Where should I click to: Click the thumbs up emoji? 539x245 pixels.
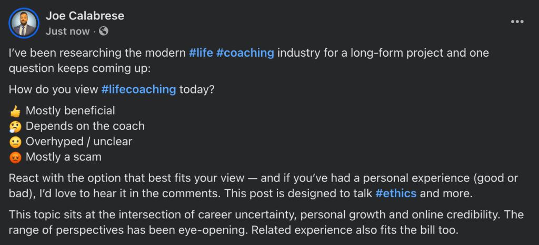(15, 111)
